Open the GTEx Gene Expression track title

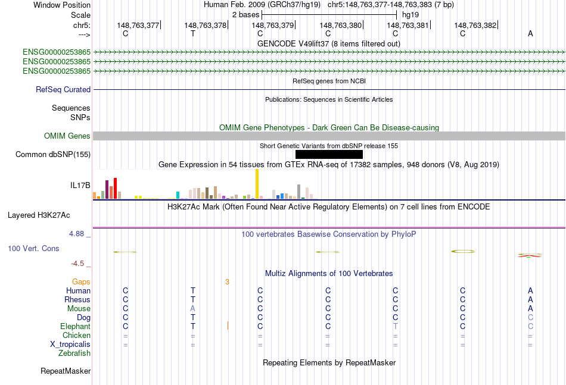click(x=329, y=165)
